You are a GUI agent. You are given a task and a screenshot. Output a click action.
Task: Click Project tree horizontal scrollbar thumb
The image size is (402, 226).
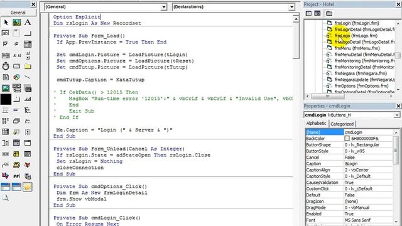tap(328, 96)
